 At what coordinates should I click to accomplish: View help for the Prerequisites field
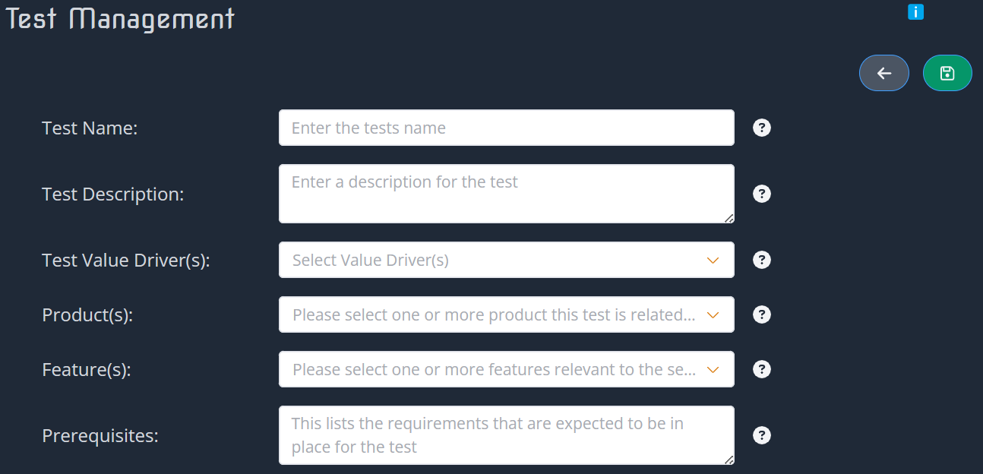click(x=761, y=435)
